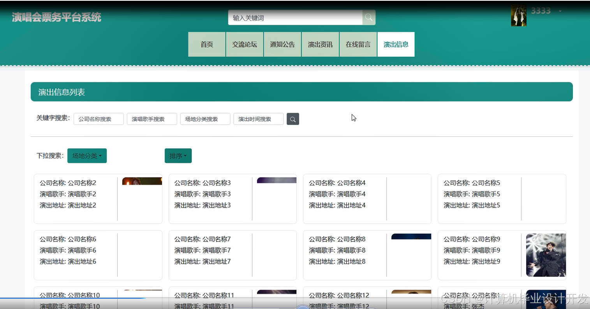Click the text 公司名称: 公司名称8
The height and width of the screenshot is (309, 590).
(x=337, y=239)
